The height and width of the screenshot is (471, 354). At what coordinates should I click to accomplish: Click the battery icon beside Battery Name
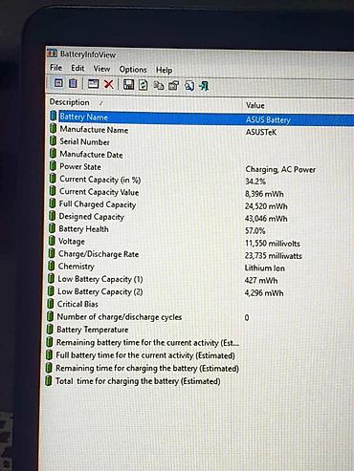point(54,116)
